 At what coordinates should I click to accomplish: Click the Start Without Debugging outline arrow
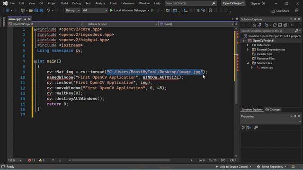(152, 10)
